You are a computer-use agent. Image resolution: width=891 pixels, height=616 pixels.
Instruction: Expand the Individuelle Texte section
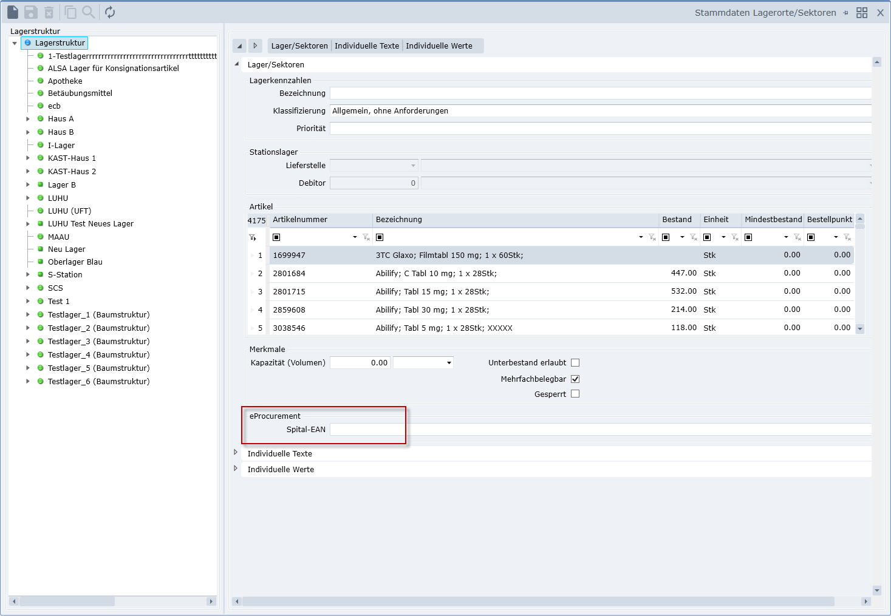click(x=236, y=453)
